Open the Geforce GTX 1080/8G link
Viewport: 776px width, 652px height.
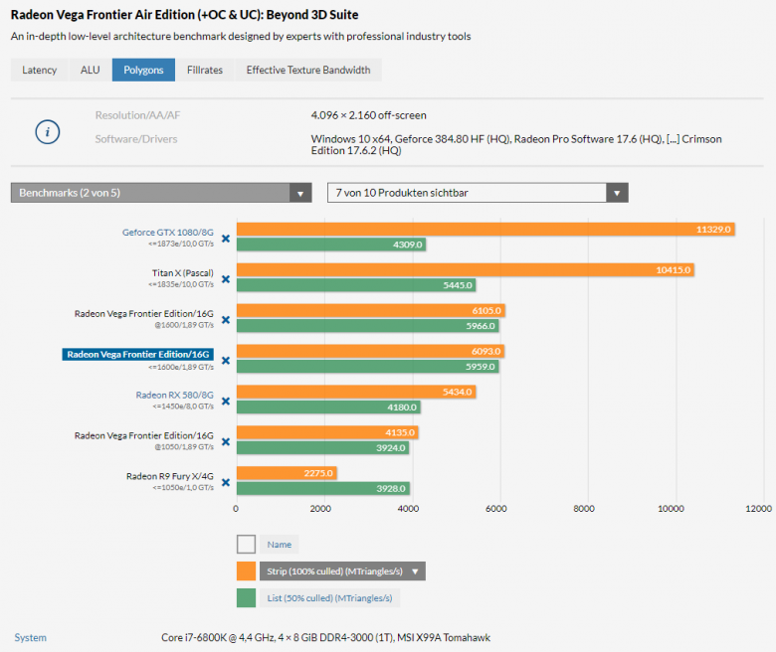[x=168, y=233]
